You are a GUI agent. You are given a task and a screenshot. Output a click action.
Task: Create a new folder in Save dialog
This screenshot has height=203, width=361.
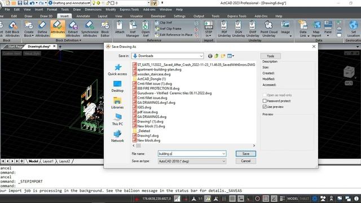point(223,56)
